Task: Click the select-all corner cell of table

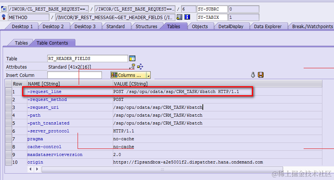Action: pyautogui.click(x=9, y=84)
